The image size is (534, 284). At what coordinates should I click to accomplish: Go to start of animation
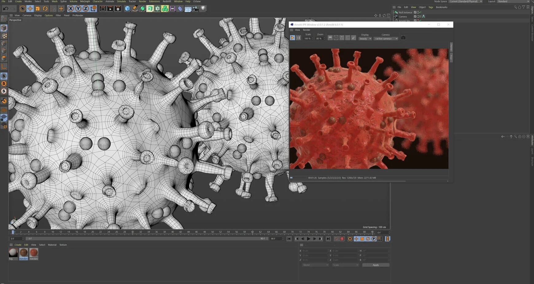[x=289, y=239]
